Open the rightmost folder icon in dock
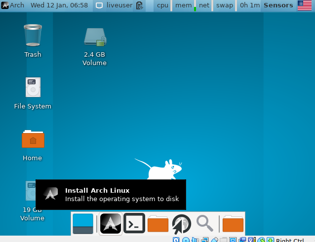Viewport: 315px width, 242px height. [233, 224]
